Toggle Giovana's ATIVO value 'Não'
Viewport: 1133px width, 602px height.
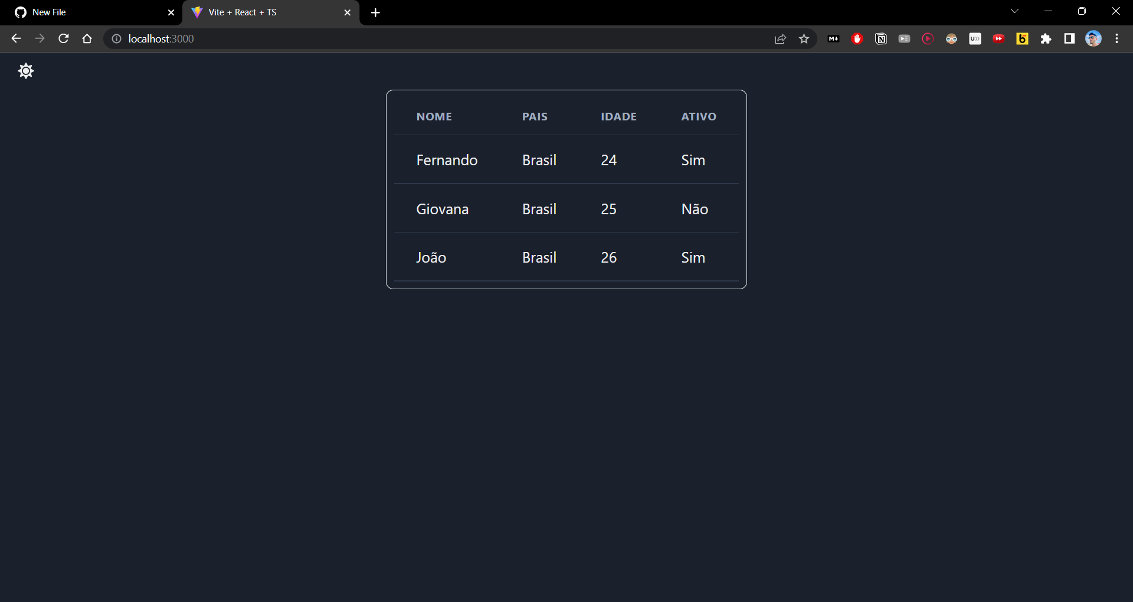695,209
